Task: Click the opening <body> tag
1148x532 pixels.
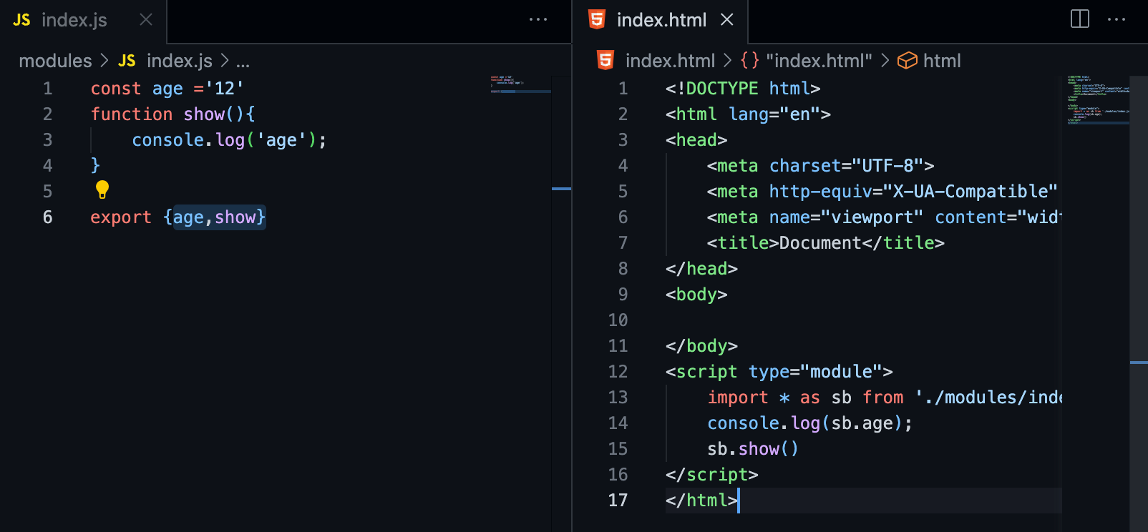Action: 696,294
